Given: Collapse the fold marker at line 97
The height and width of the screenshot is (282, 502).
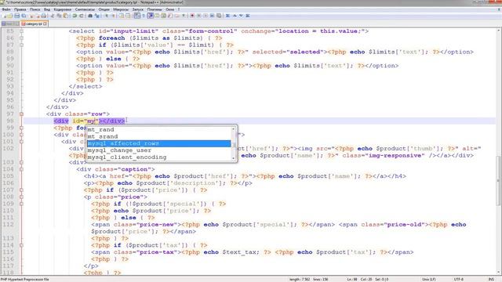Looking at the screenshot, I should [x=21, y=114].
